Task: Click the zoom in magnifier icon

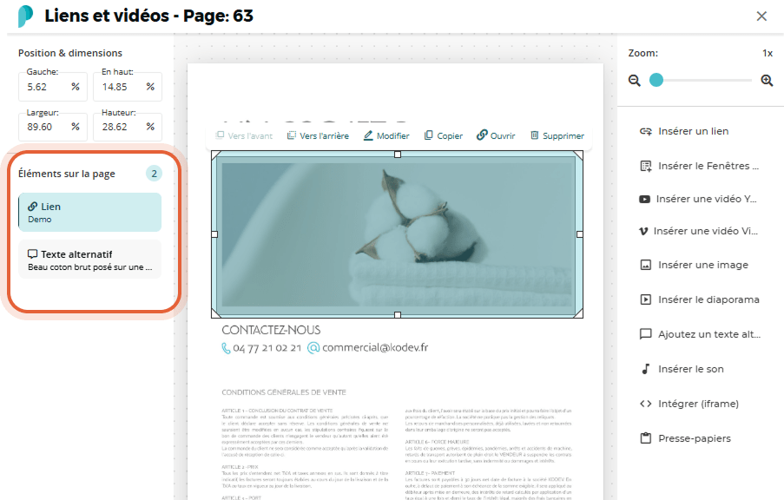Action: click(x=767, y=81)
